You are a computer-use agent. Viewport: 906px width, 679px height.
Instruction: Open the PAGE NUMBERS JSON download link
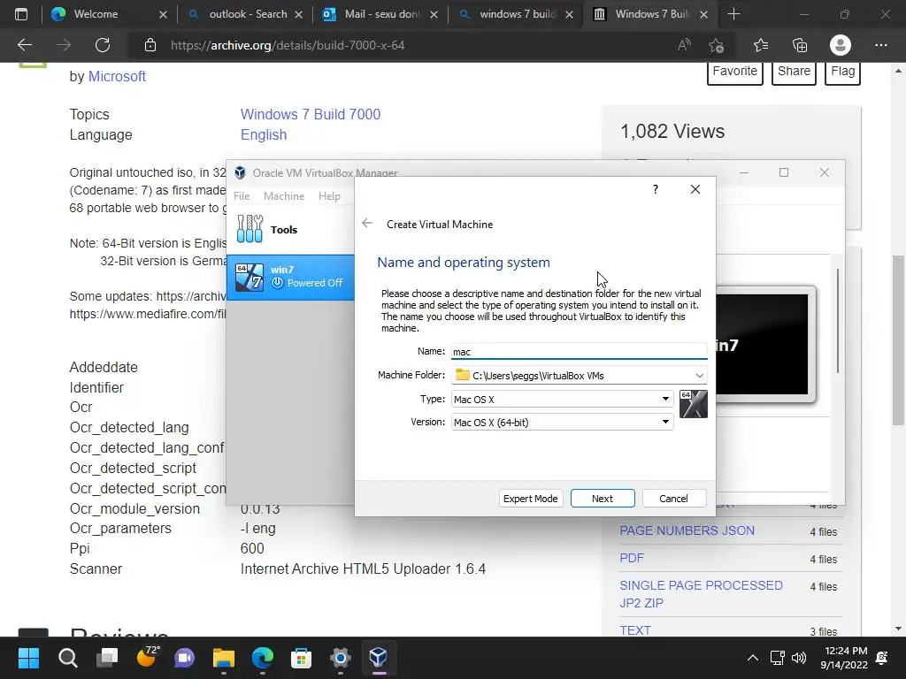coord(687,530)
